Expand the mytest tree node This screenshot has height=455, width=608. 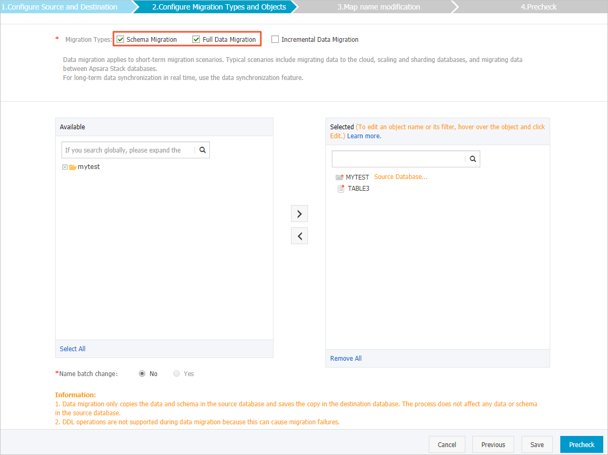pos(64,166)
